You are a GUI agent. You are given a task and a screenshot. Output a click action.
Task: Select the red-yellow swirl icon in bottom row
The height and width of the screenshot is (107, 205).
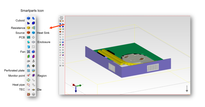28,94
